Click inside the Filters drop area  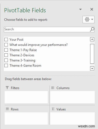26,97
